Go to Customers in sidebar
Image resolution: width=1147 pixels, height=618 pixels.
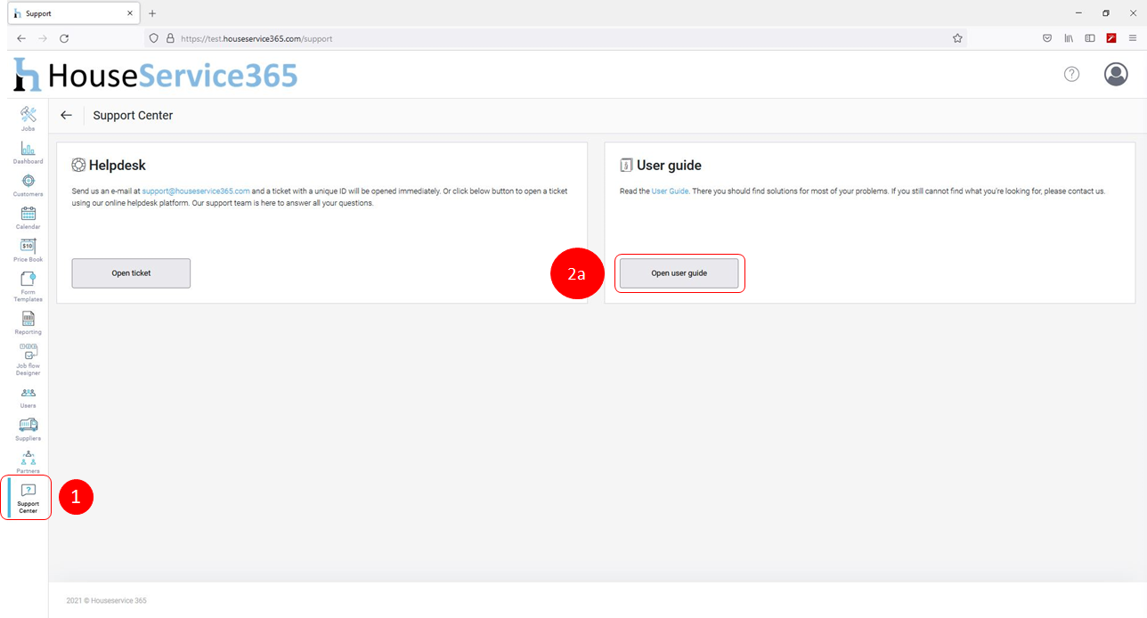tap(28, 185)
